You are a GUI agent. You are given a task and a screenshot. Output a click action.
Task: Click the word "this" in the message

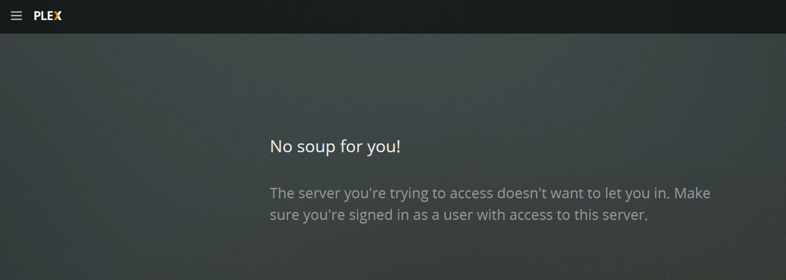pyautogui.click(x=586, y=215)
